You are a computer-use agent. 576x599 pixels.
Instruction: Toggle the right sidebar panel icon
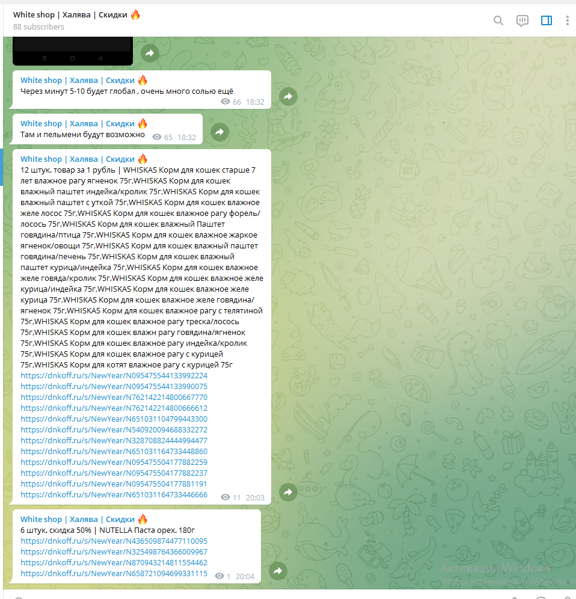click(546, 20)
